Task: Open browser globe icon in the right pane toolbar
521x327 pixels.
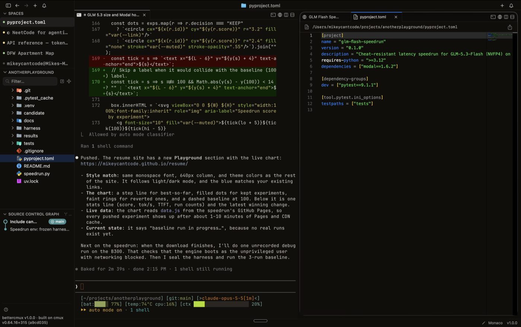Action: point(500,17)
